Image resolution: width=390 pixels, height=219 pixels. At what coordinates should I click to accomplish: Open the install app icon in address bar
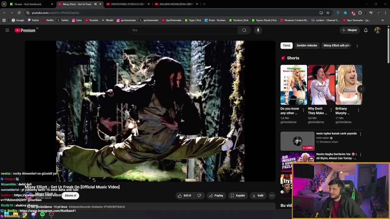click(321, 13)
